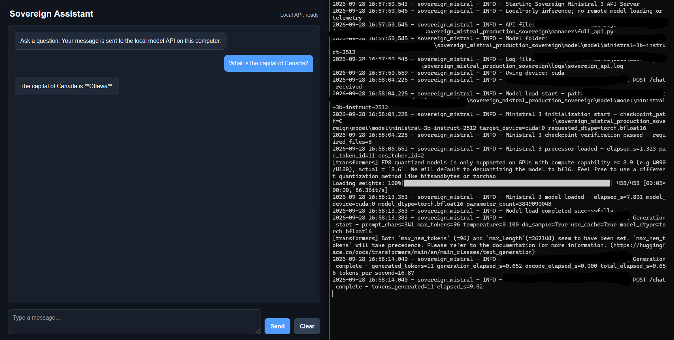Viewport: 674px width, 340px height.
Task: Click the Send button
Action: click(277, 326)
